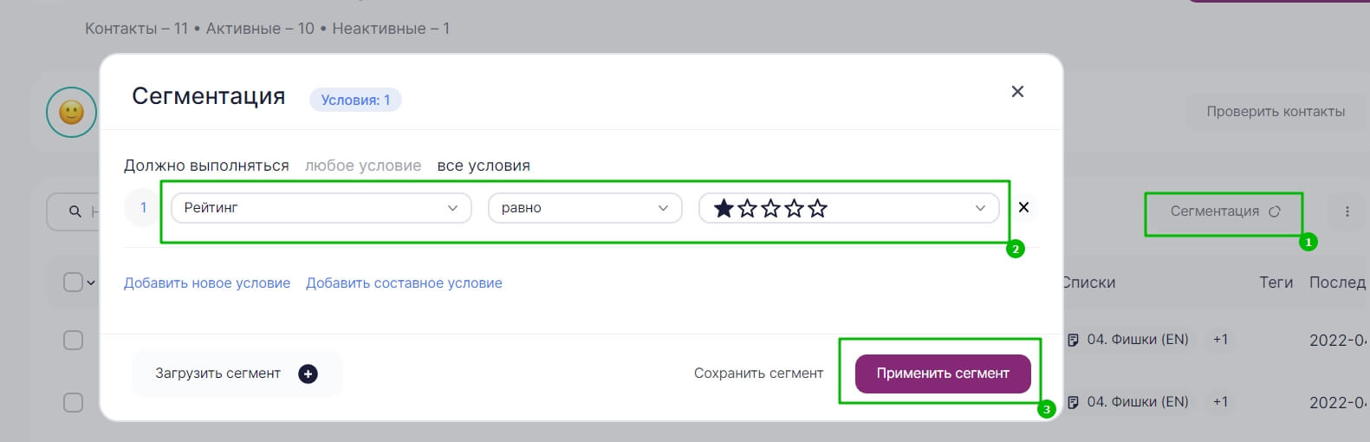Toggle the select-all contacts checkbox

[x=73, y=282]
